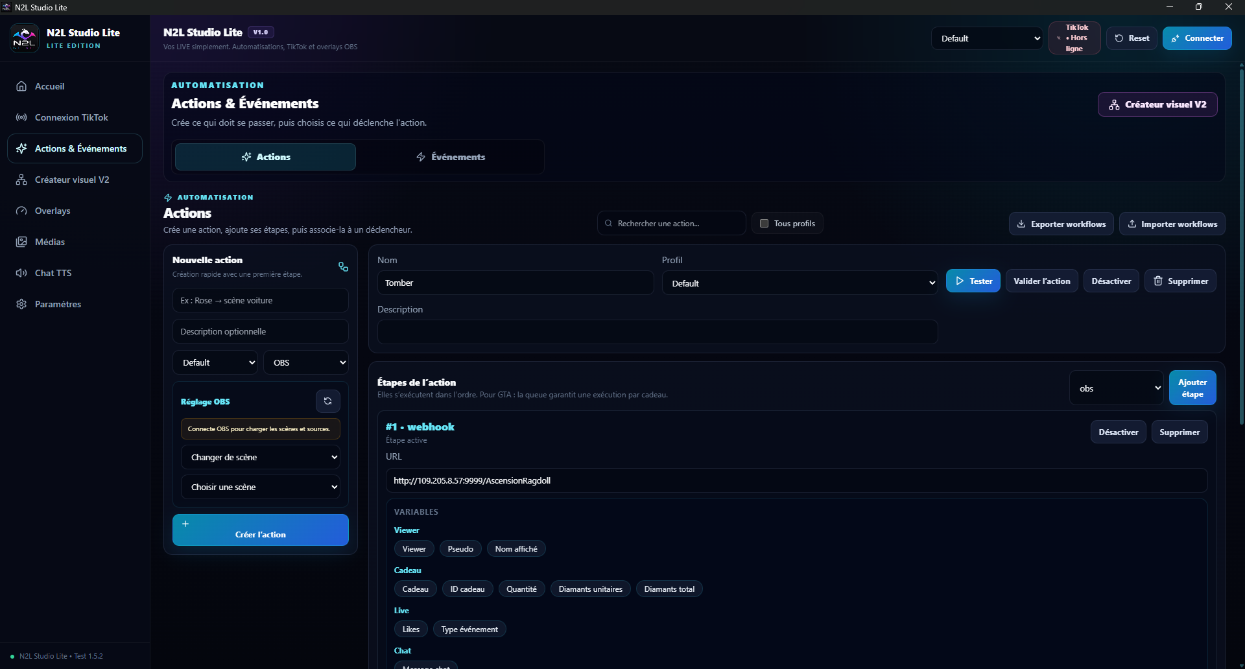Expand the Changer de scène dropdown
The height and width of the screenshot is (669, 1245).
click(x=261, y=457)
